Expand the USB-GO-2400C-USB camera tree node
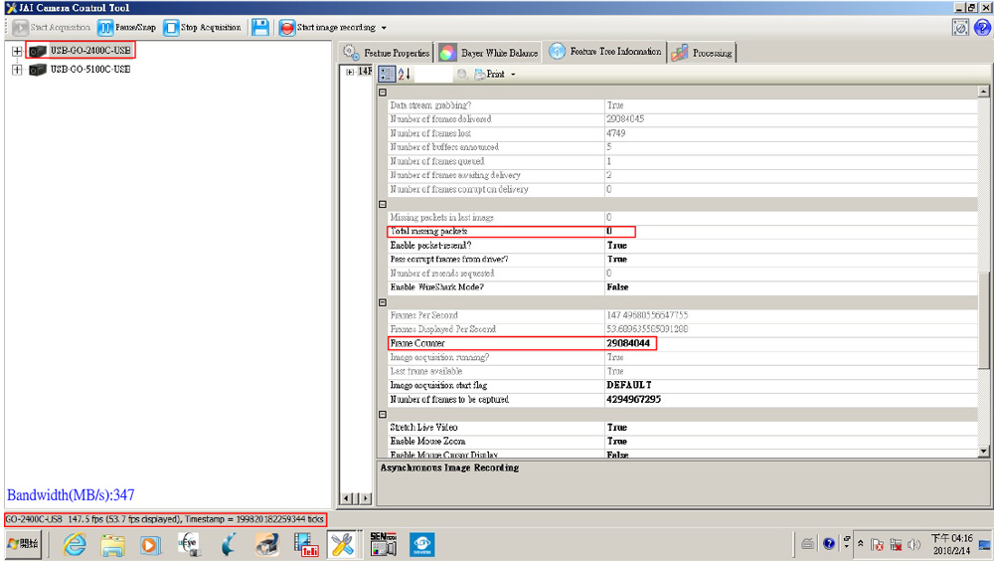Viewport: 994px width, 561px height. [17, 51]
